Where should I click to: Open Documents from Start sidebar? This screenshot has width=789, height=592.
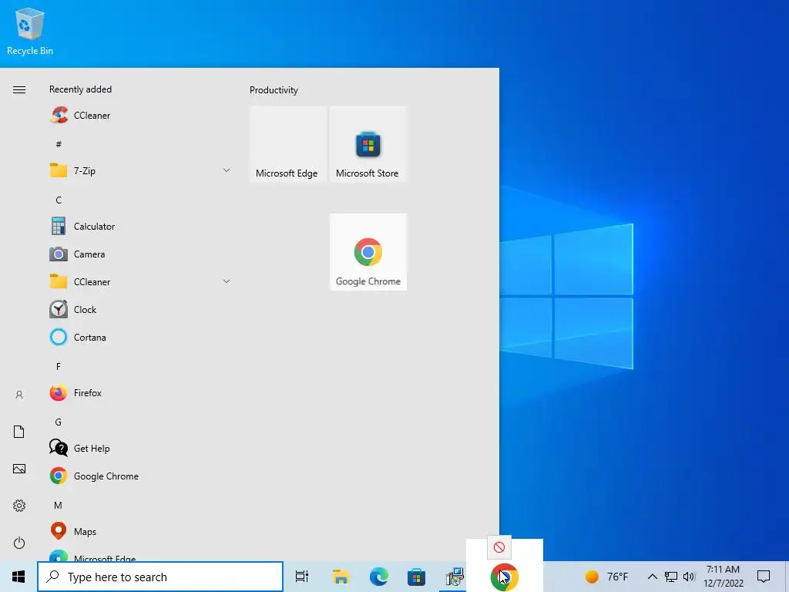pyautogui.click(x=19, y=432)
